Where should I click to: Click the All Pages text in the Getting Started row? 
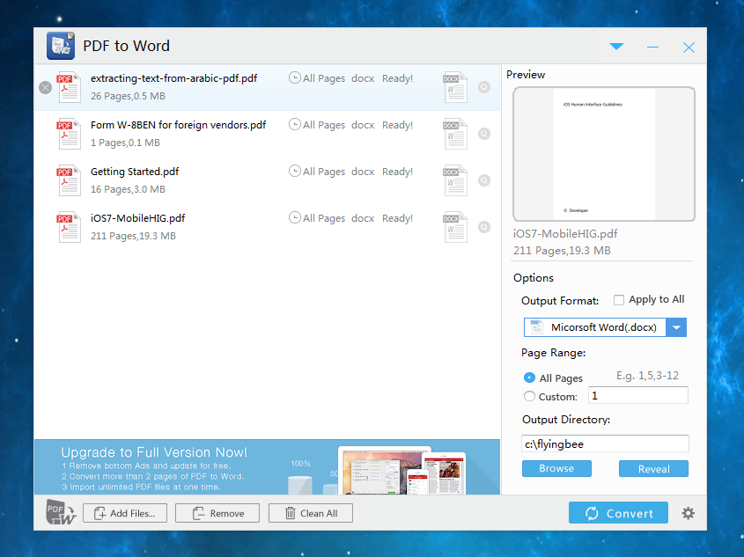324,172
